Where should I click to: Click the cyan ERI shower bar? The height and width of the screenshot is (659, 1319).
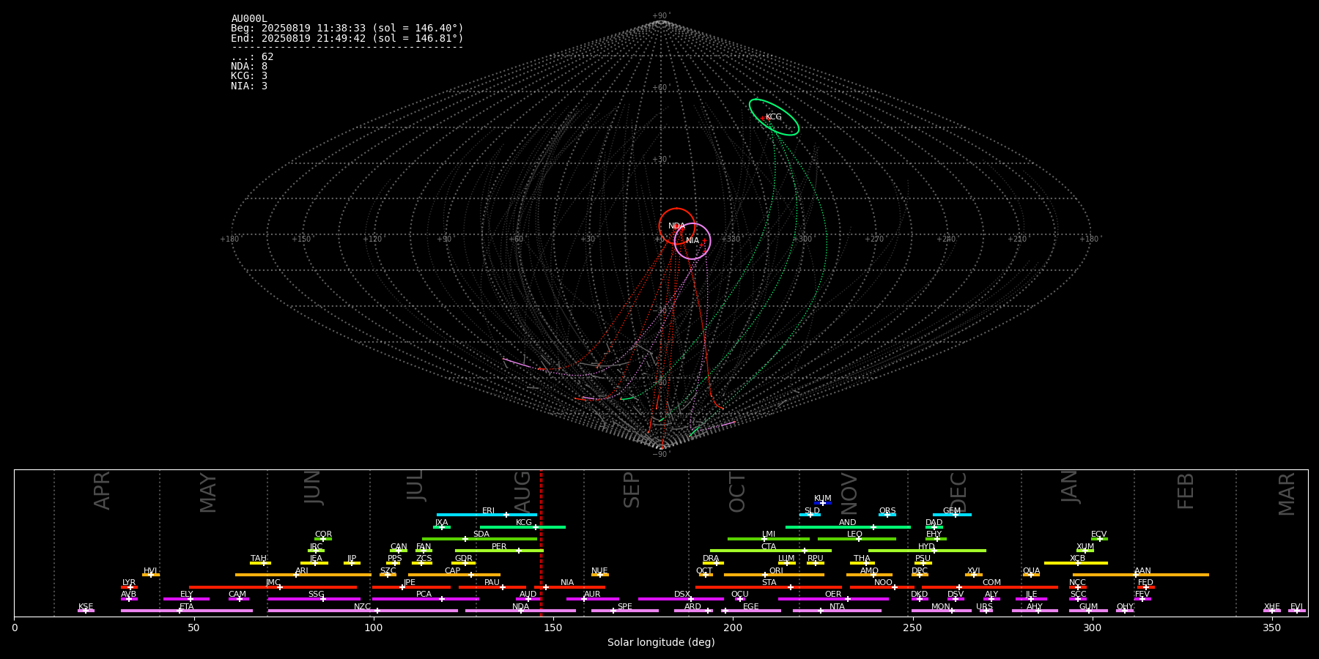(x=487, y=515)
